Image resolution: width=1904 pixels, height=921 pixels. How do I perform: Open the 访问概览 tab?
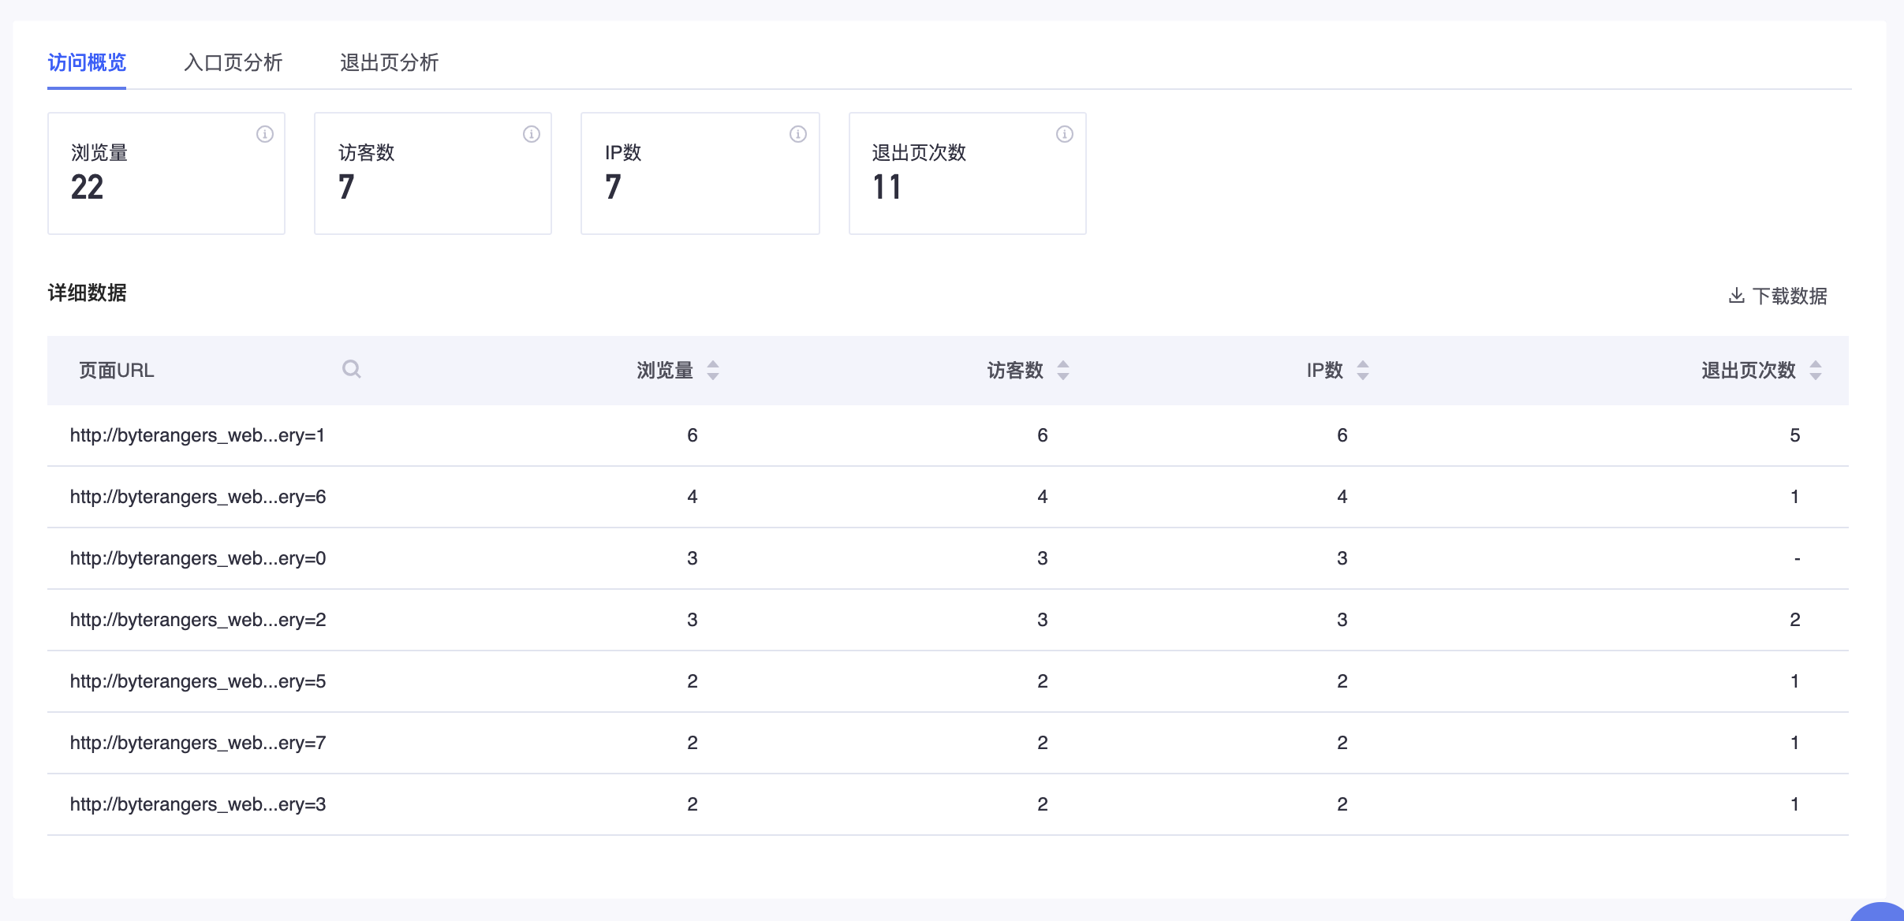87,62
